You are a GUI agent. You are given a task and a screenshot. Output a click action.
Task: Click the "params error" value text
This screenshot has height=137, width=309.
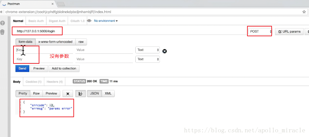[60, 108]
